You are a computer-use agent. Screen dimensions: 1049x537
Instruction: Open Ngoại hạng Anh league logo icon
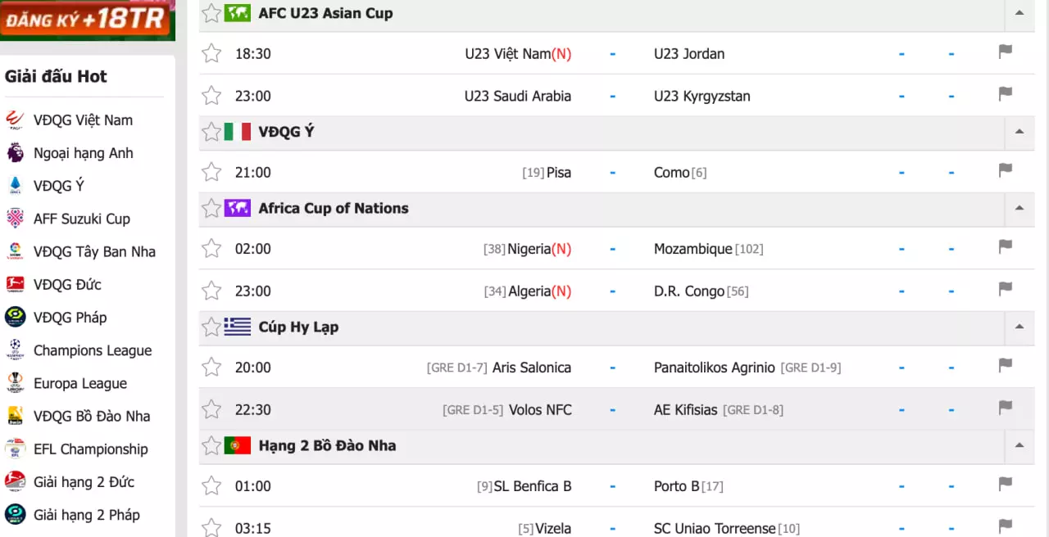click(x=15, y=153)
